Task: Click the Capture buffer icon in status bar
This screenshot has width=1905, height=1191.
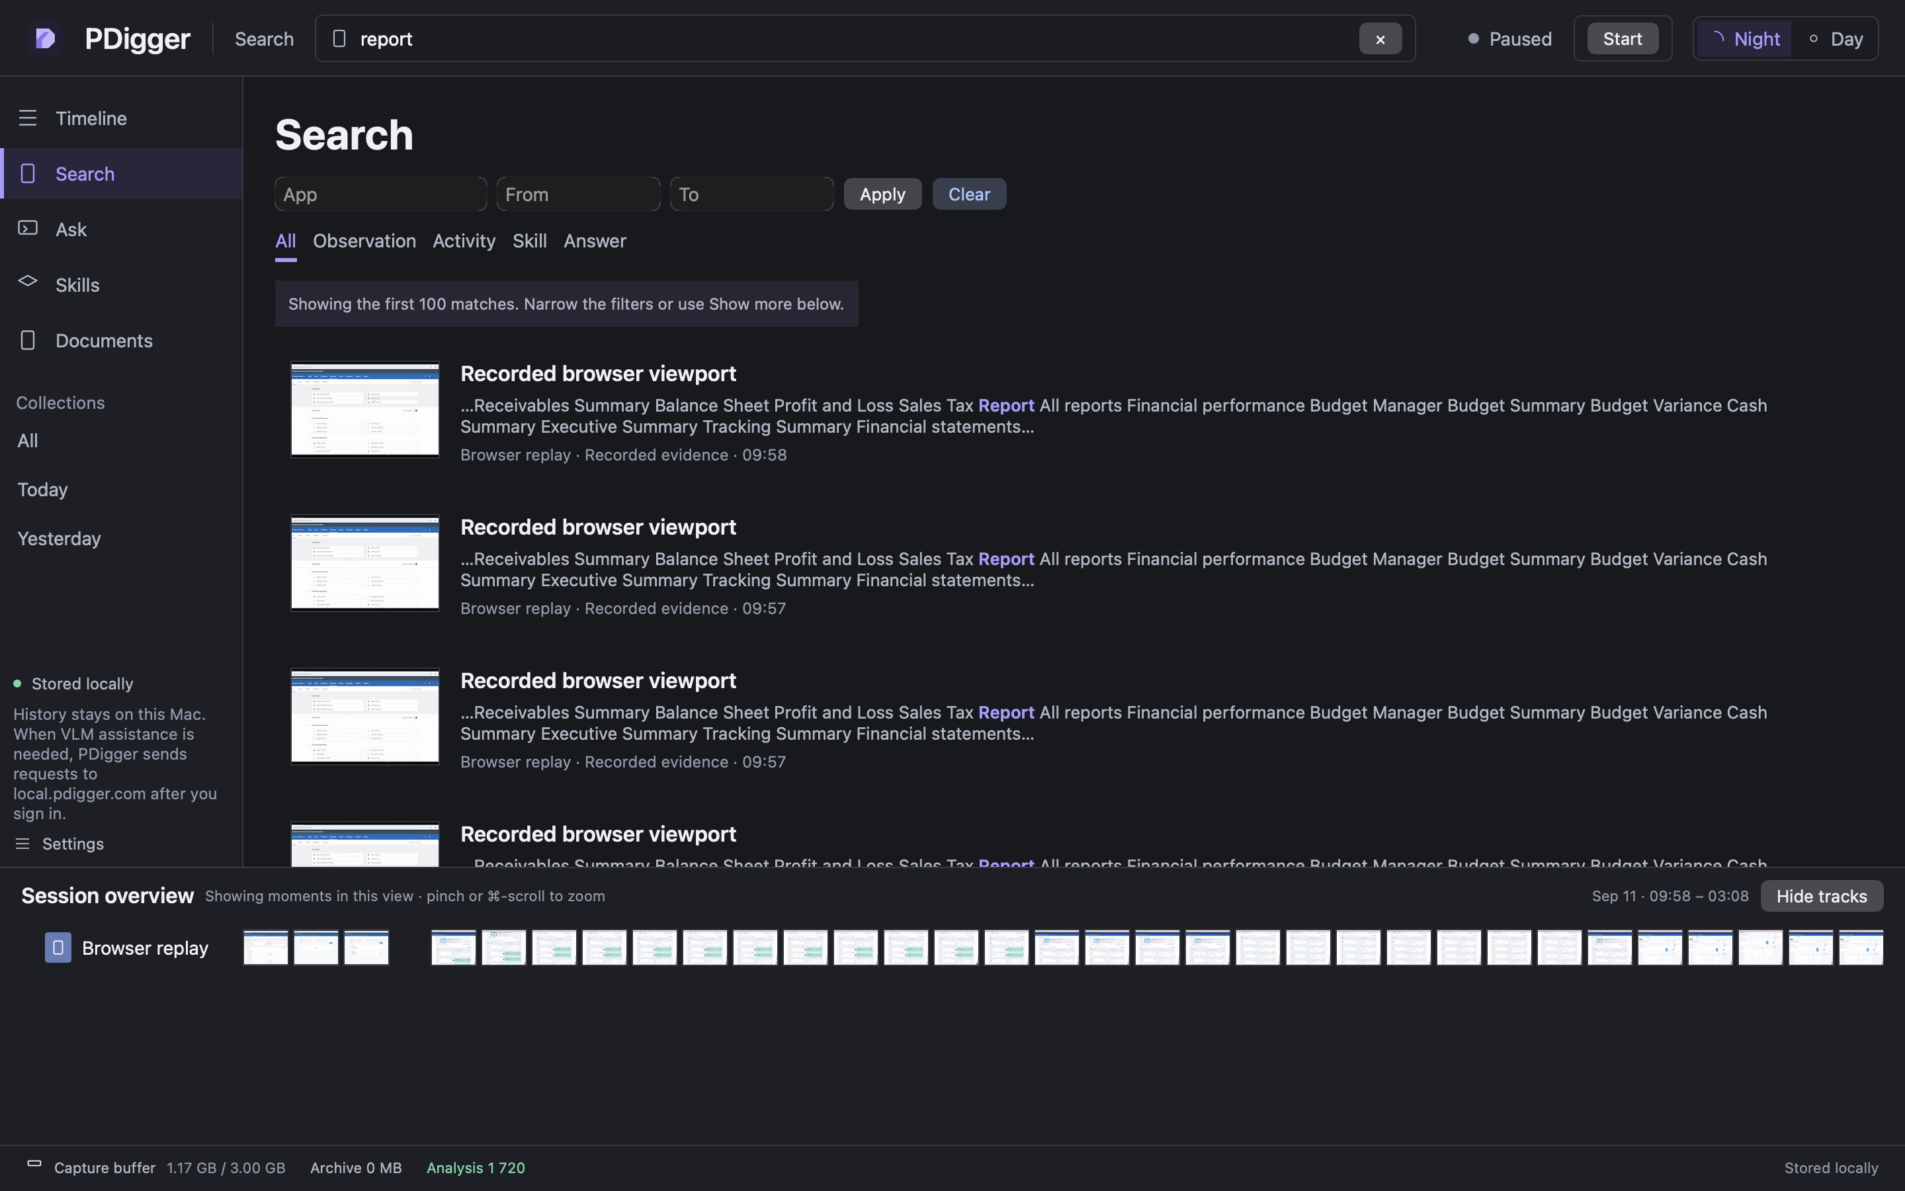Action: pos(34,1163)
